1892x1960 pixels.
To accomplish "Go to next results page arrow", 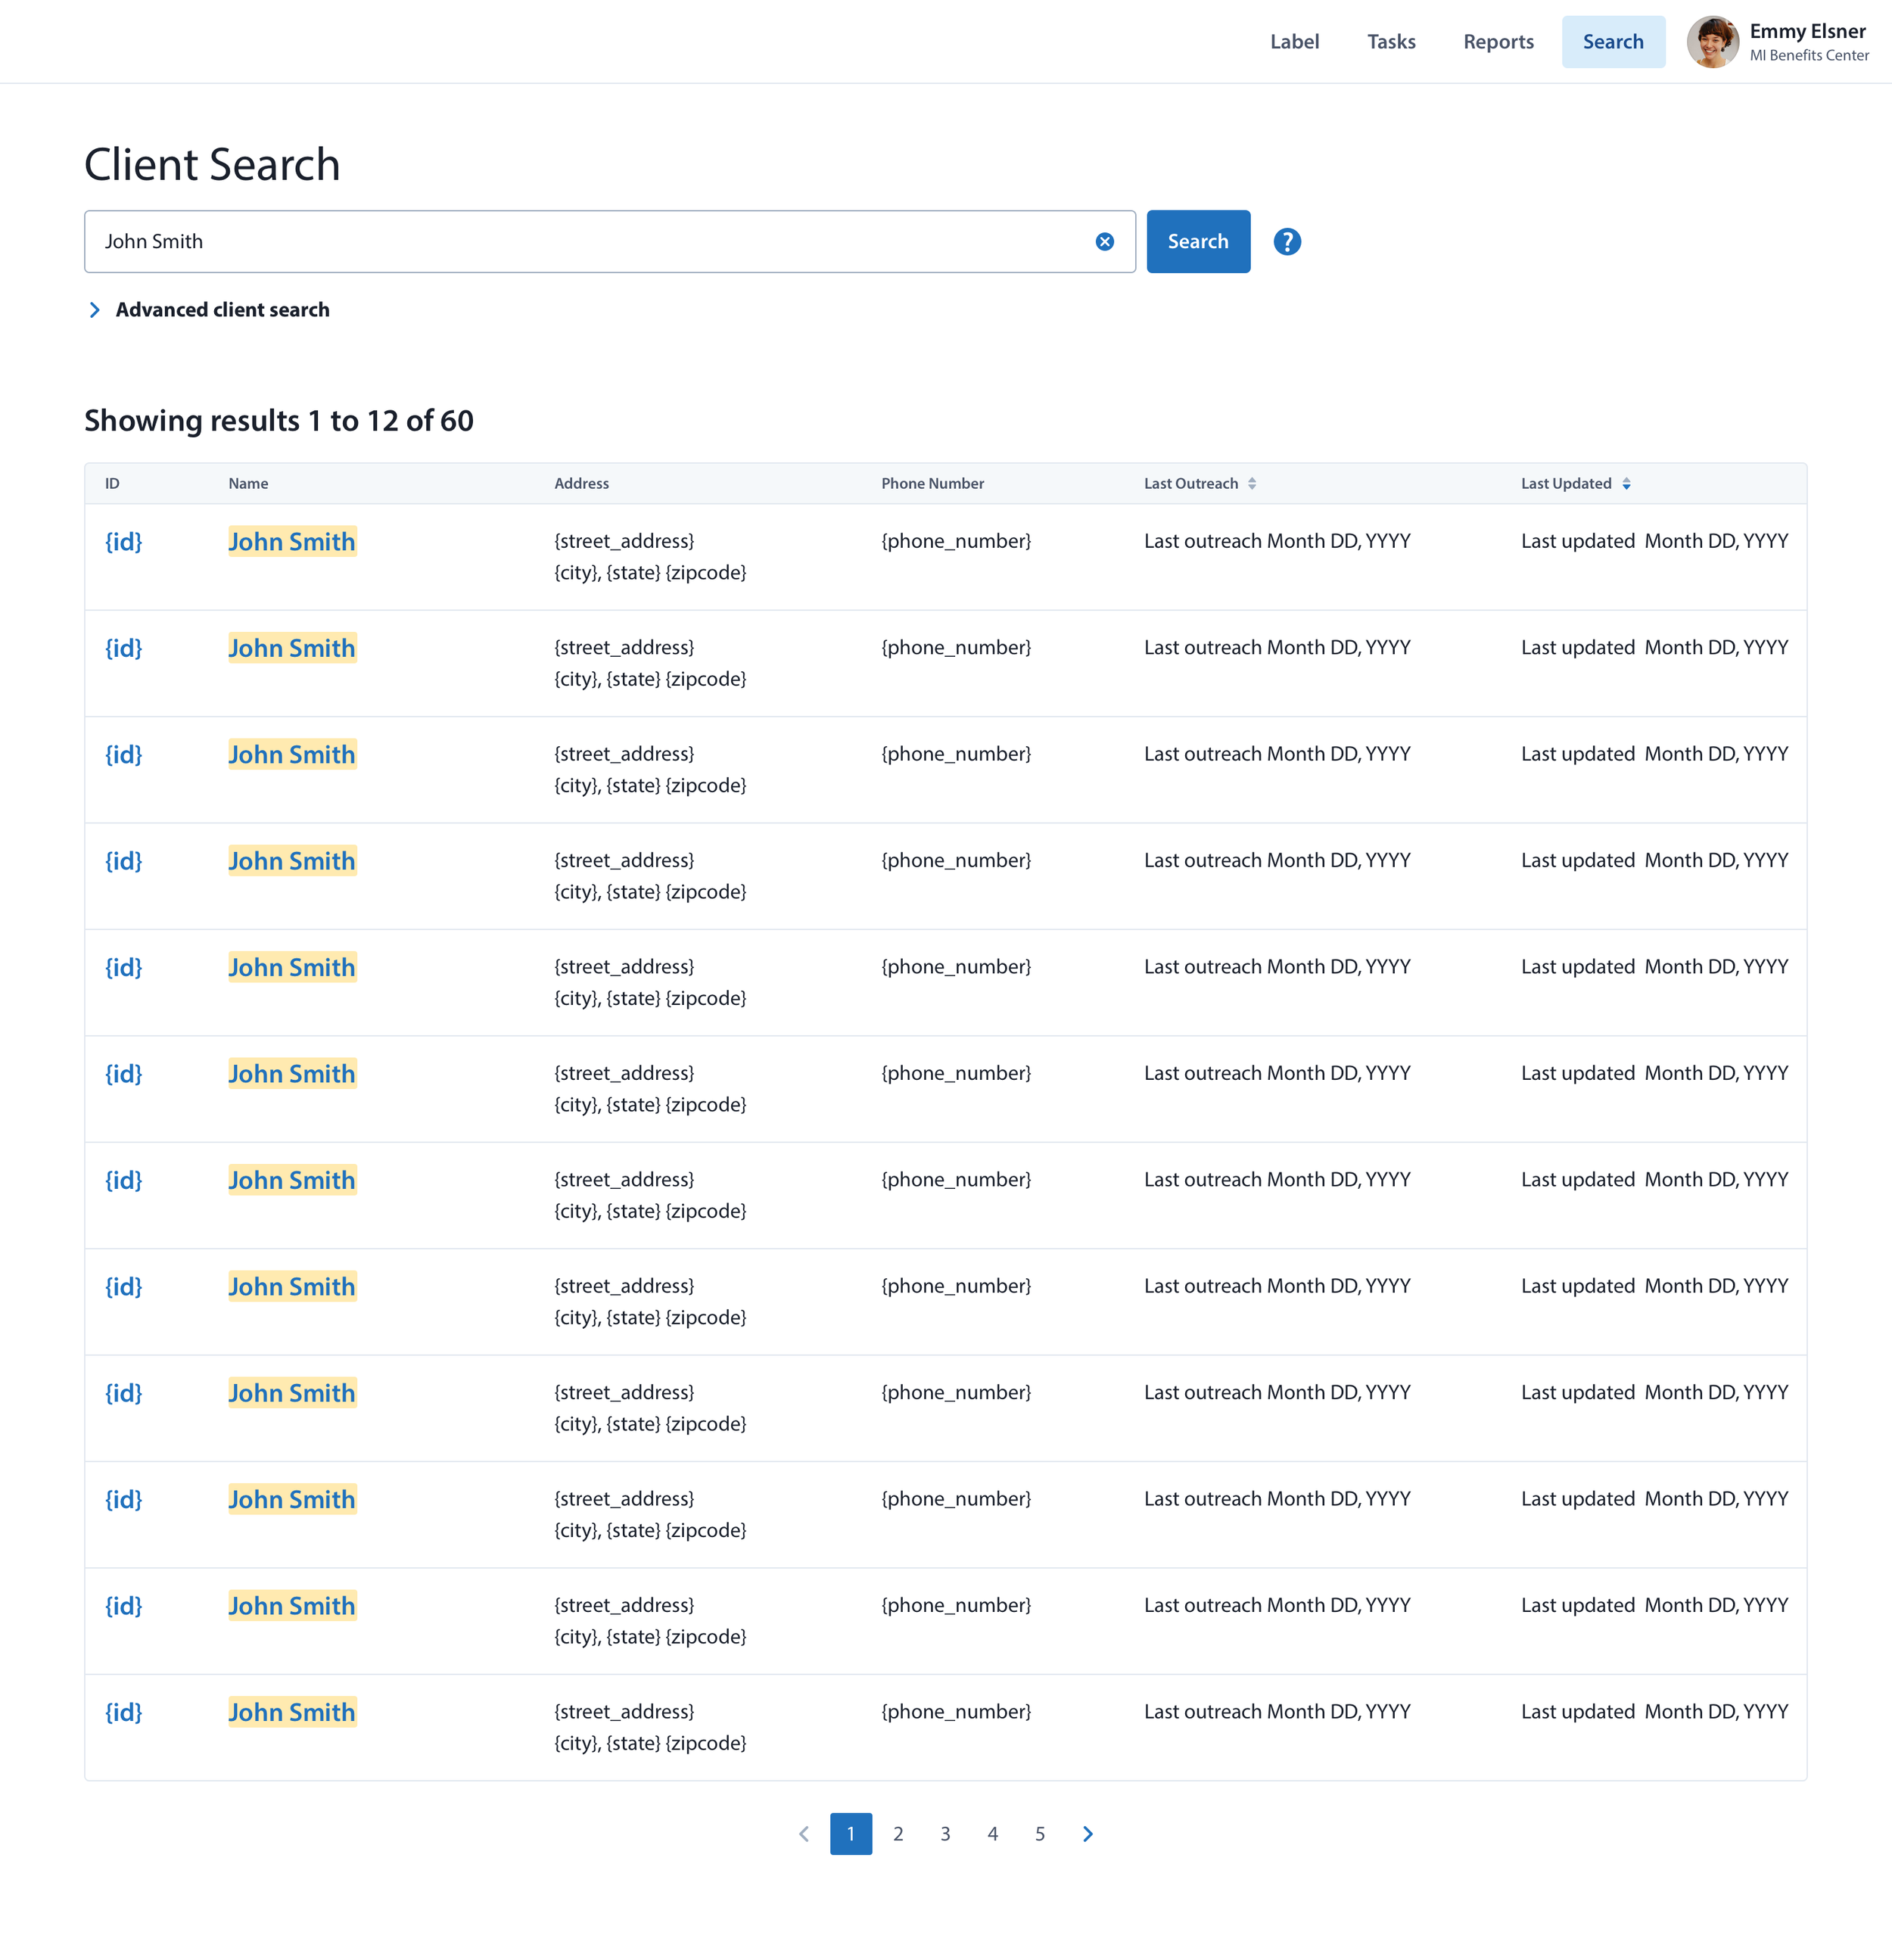I will click(x=1088, y=1834).
